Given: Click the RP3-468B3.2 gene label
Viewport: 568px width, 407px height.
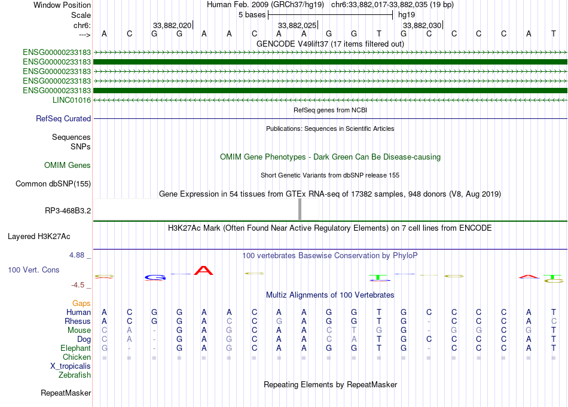Looking at the screenshot, I should pyautogui.click(x=68, y=211).
